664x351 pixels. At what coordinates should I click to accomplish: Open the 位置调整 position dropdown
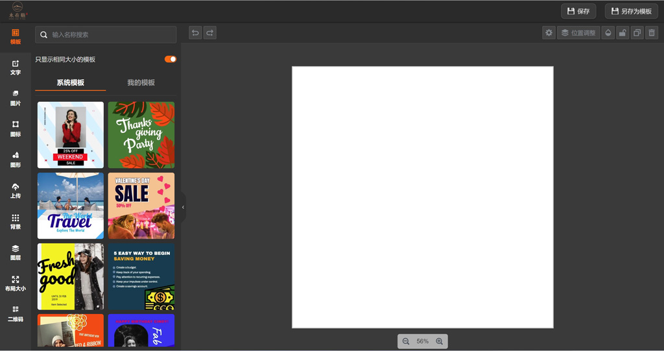coord(578,32)
